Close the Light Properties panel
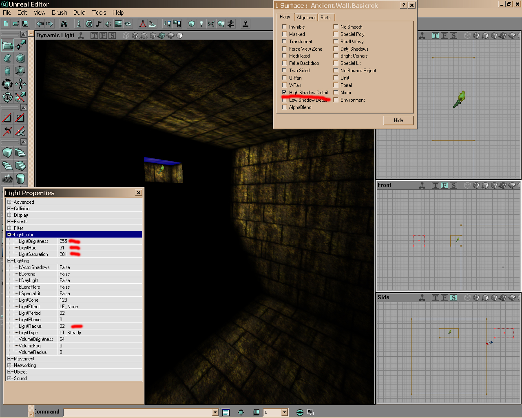522x418 pixels. (x=139, y=193)
